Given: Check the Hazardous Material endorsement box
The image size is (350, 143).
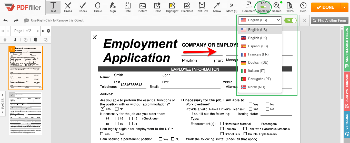Looking at the screenshot, I should pyautogui.click(x=222, y=124).
